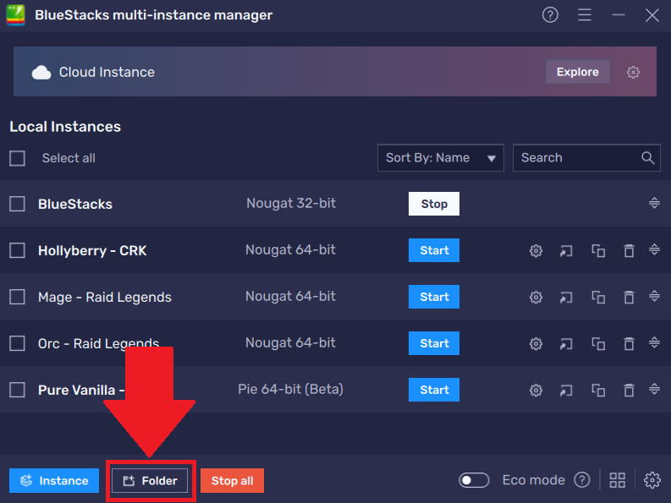Open the hamburger menu in title bar
This screenshot has height=503, width=671.
point(585,15)
